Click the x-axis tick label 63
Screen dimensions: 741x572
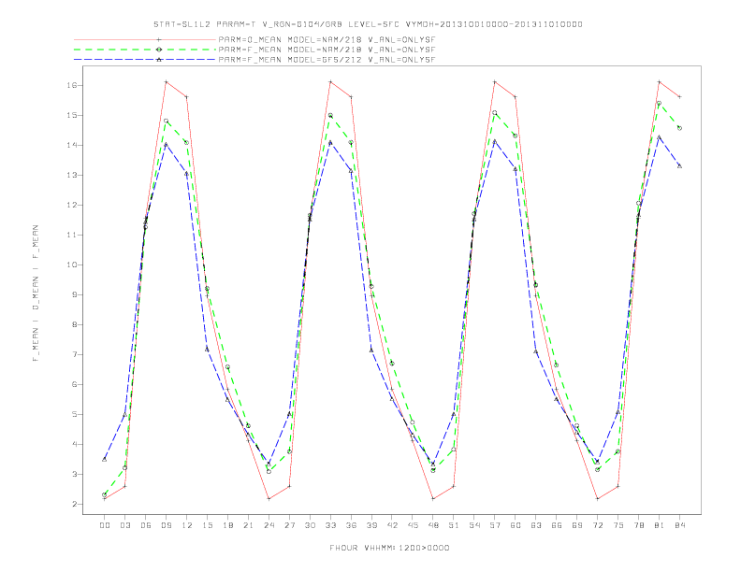[x=536, y=525]
